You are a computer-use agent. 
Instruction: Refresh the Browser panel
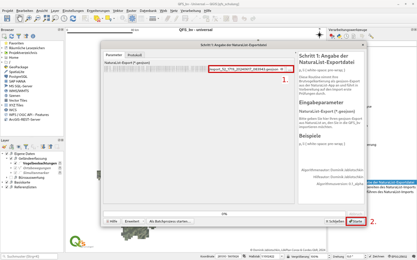pyautogui.click(x=11, y=36)
